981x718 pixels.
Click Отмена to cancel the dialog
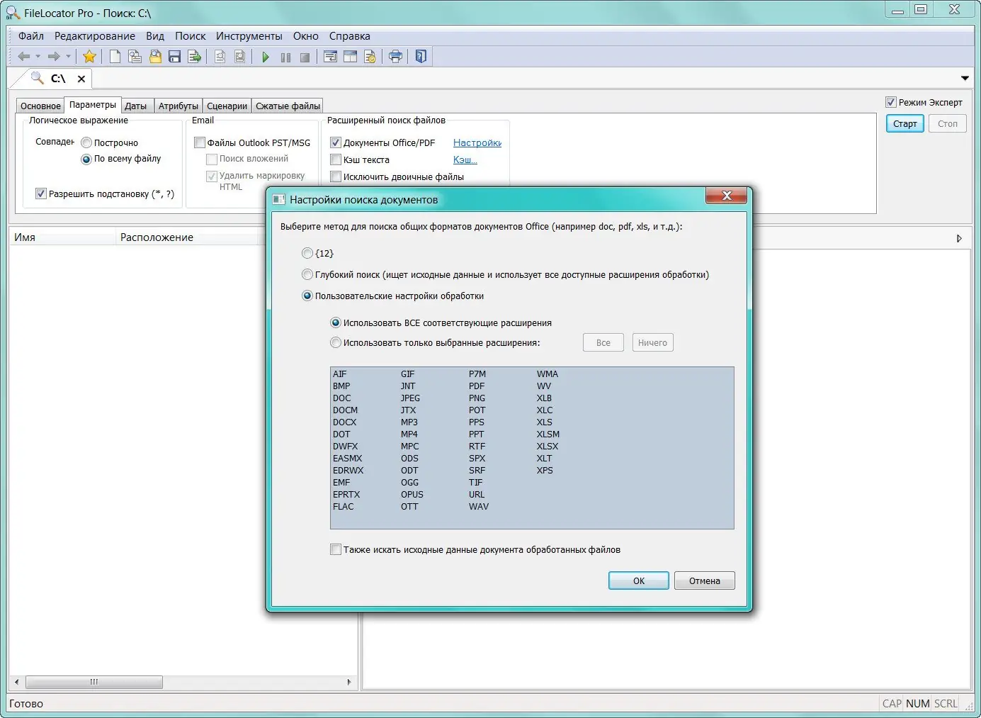tap(705, 580)
